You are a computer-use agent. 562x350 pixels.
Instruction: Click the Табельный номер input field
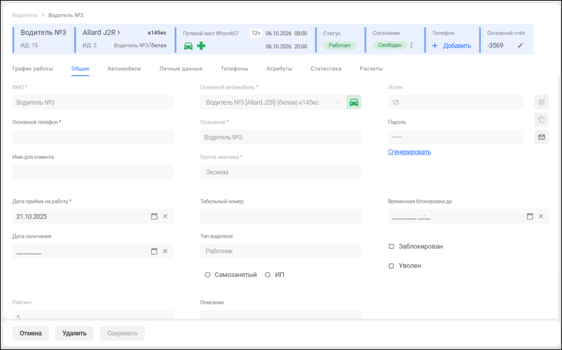click(x=280, y=216)
